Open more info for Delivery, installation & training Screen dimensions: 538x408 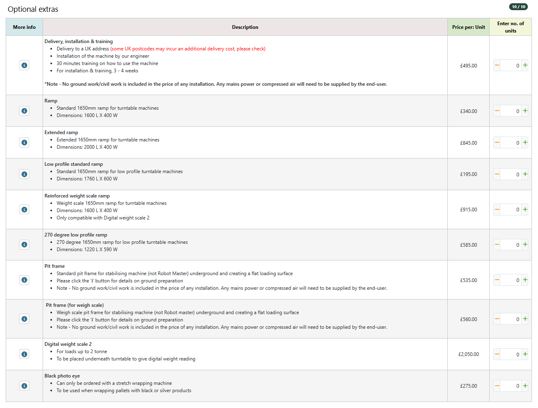(x=24, y=65)
